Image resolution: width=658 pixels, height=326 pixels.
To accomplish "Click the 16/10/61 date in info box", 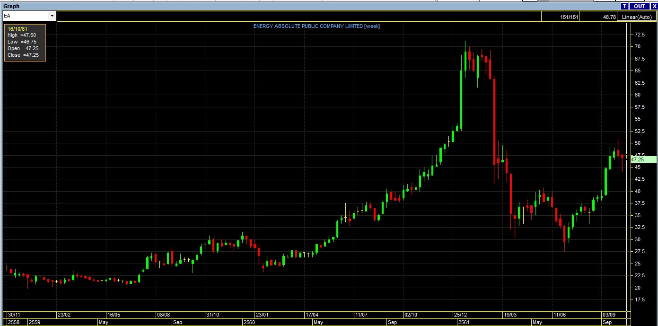I will tap(18, 29).
